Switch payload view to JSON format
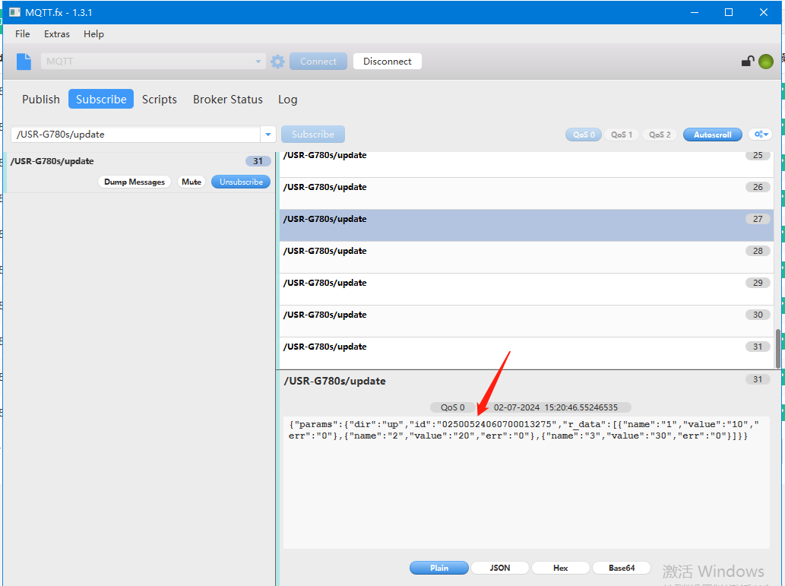This screenshot has width=785, height=586. [499, 568]
